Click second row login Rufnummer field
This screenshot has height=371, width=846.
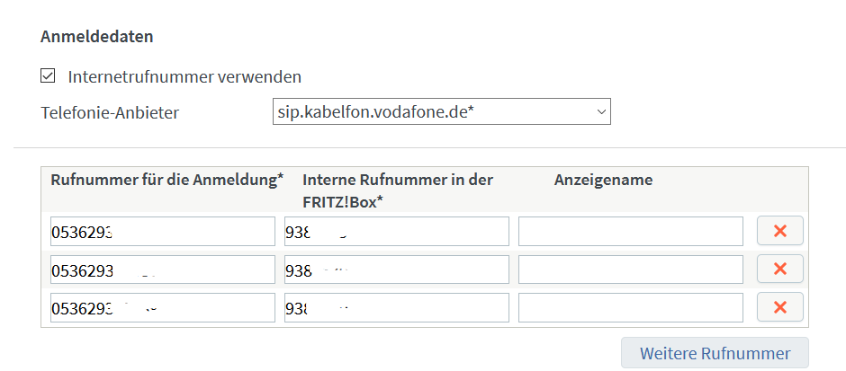[x=162, y=269]
